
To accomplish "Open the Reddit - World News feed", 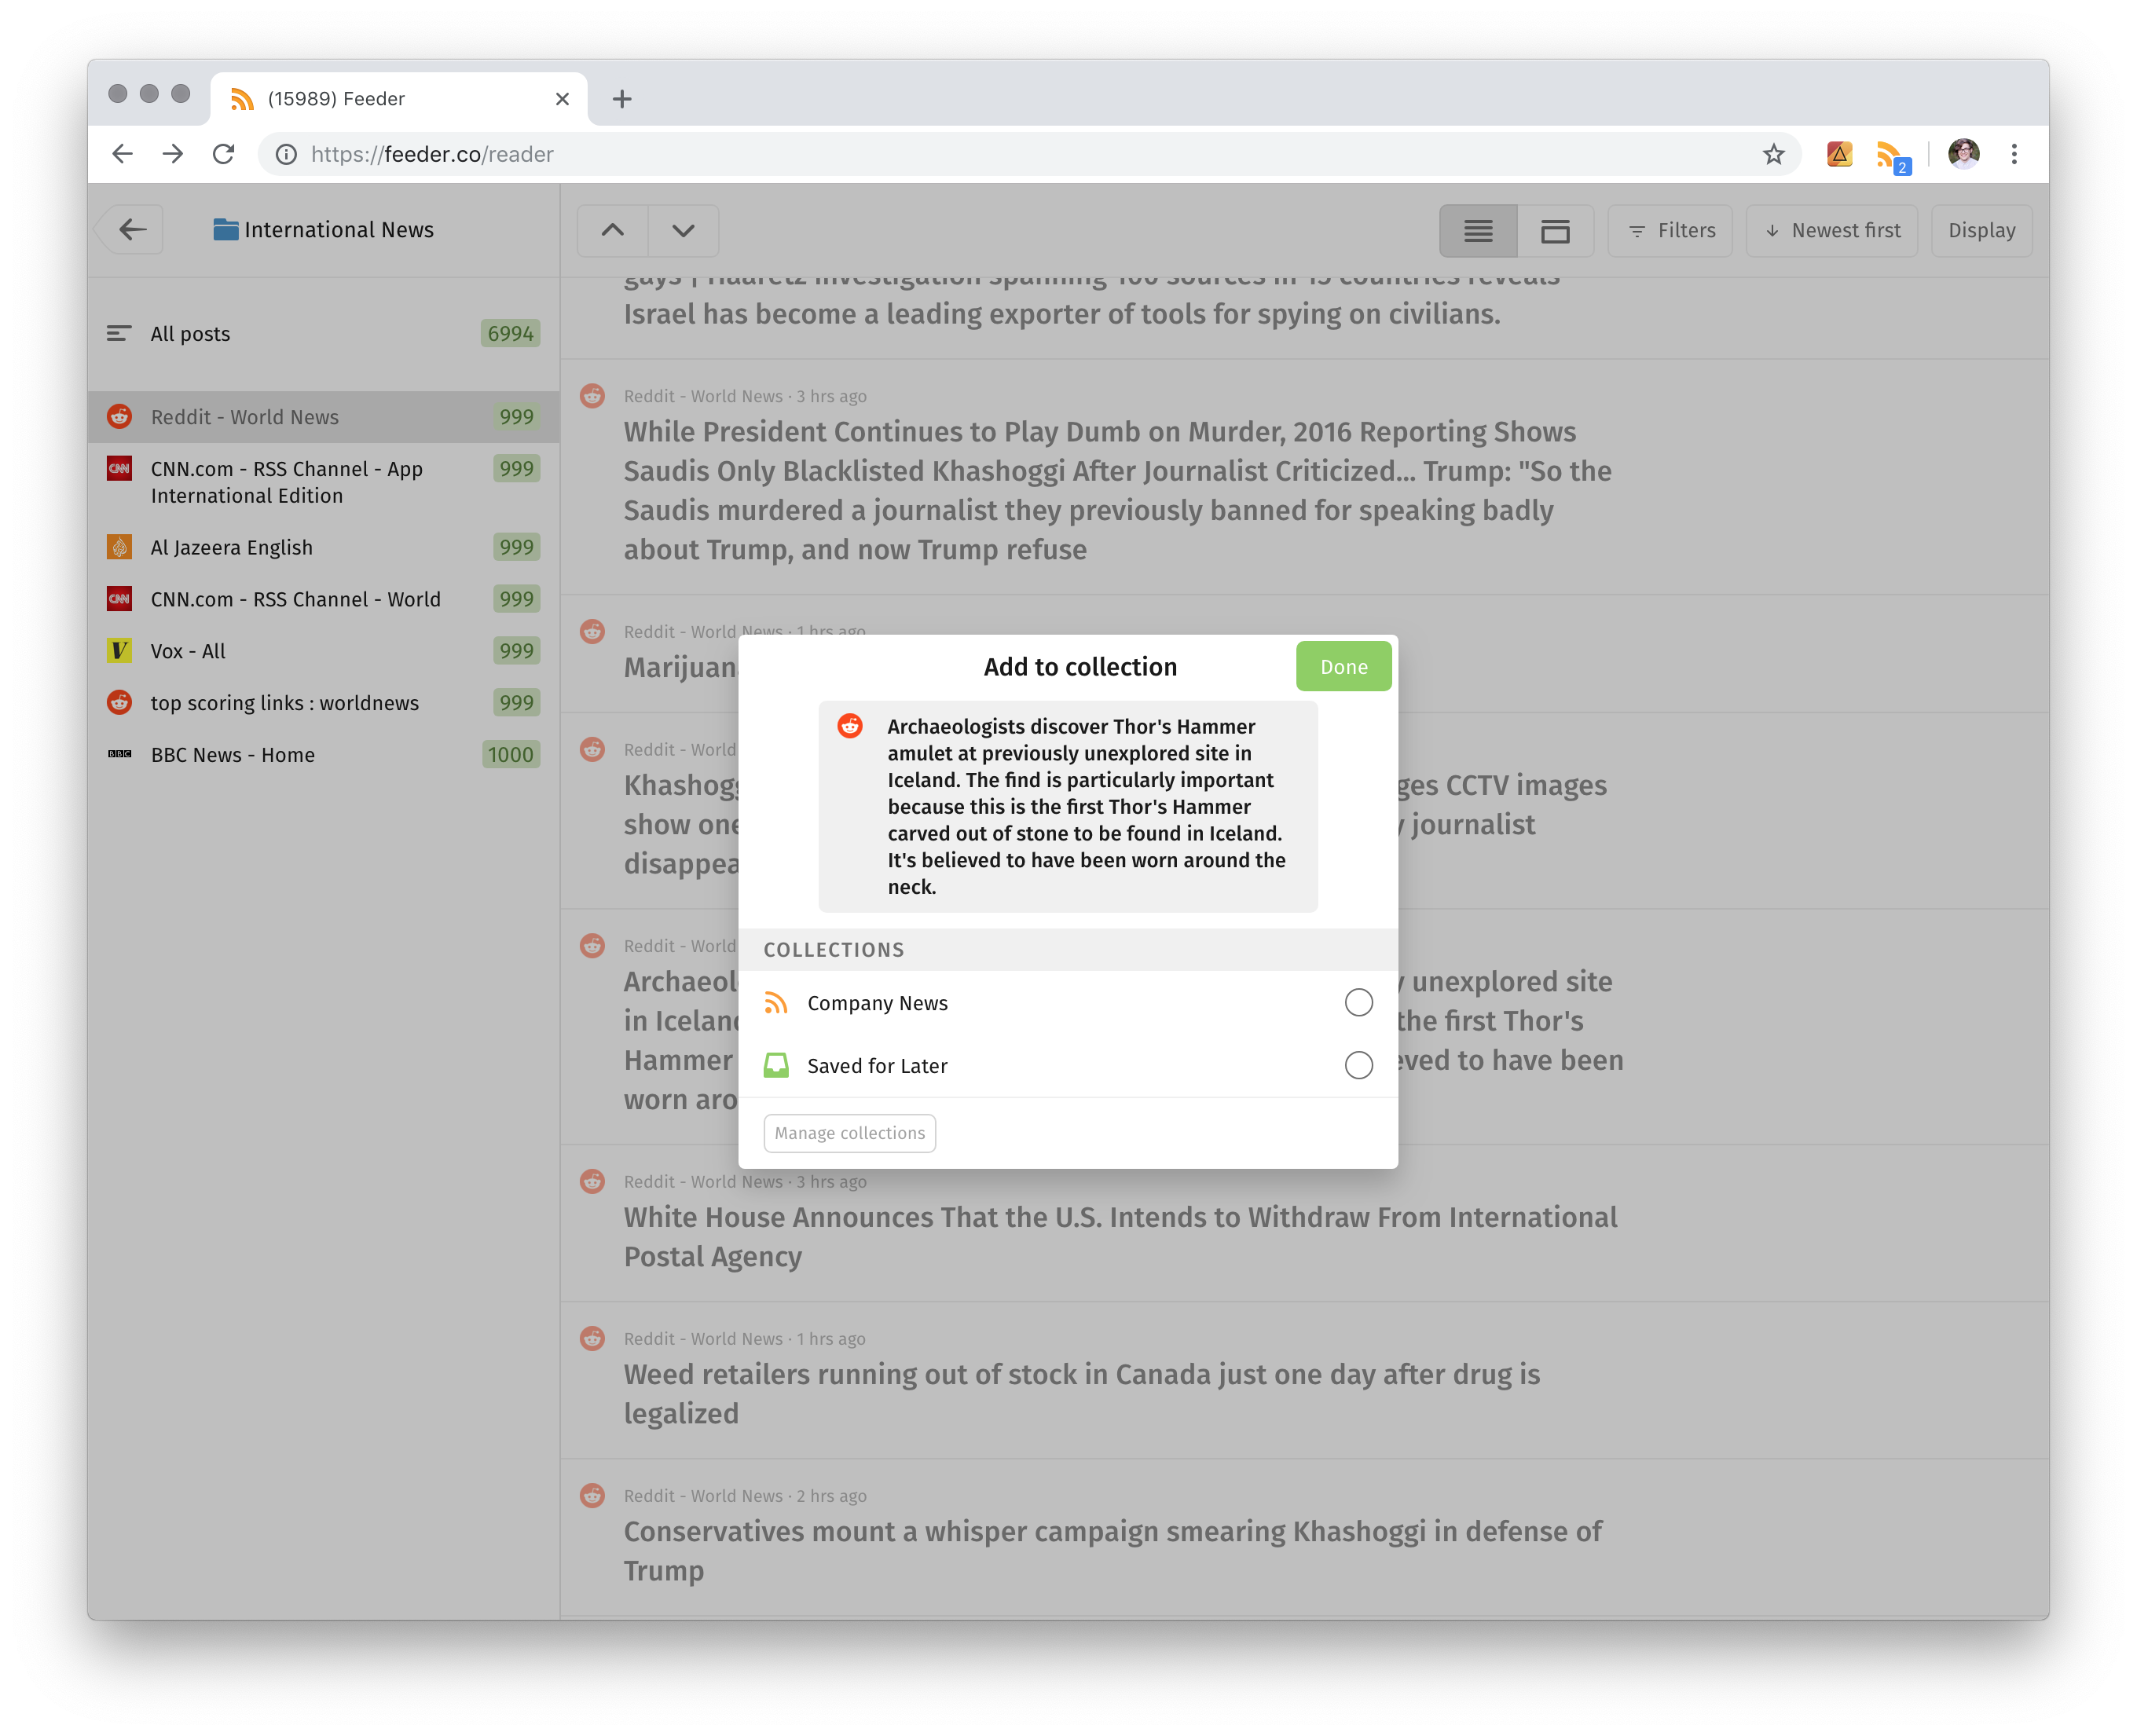I will tap(323, 417).
